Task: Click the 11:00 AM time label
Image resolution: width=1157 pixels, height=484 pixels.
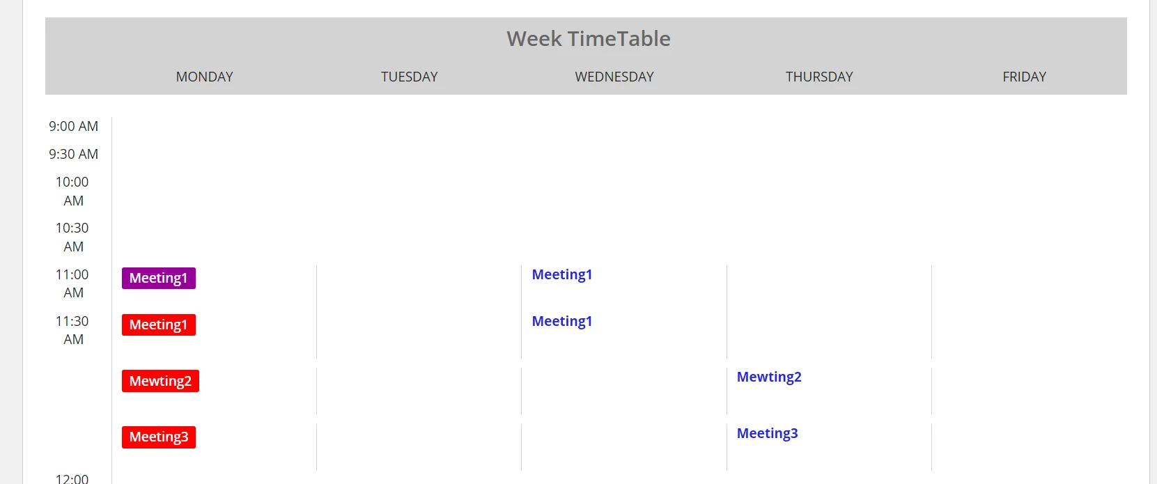Action: point(72,283)
